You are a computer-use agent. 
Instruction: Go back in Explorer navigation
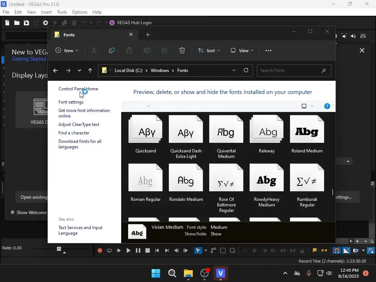[x=55, y=70]
